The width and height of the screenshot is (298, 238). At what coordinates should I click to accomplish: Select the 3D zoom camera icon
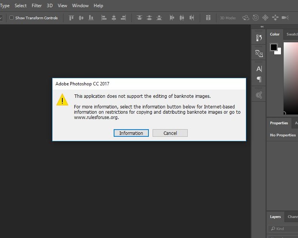pyautogui.click(x=285, y=18)
